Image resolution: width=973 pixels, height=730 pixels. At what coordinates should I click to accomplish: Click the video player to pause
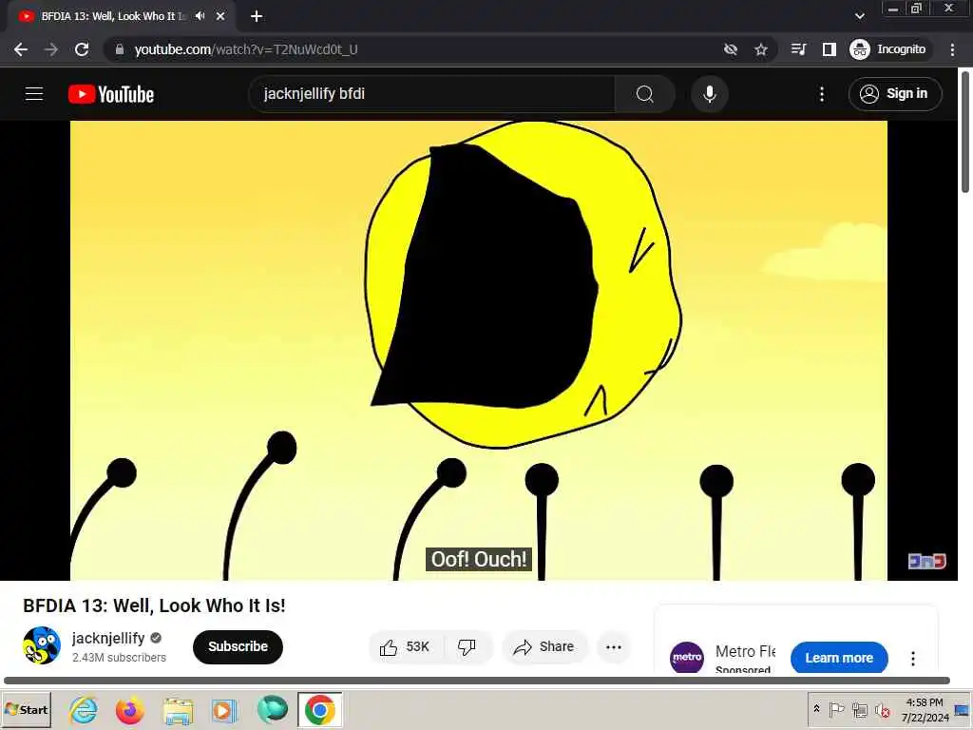(479, 351)
